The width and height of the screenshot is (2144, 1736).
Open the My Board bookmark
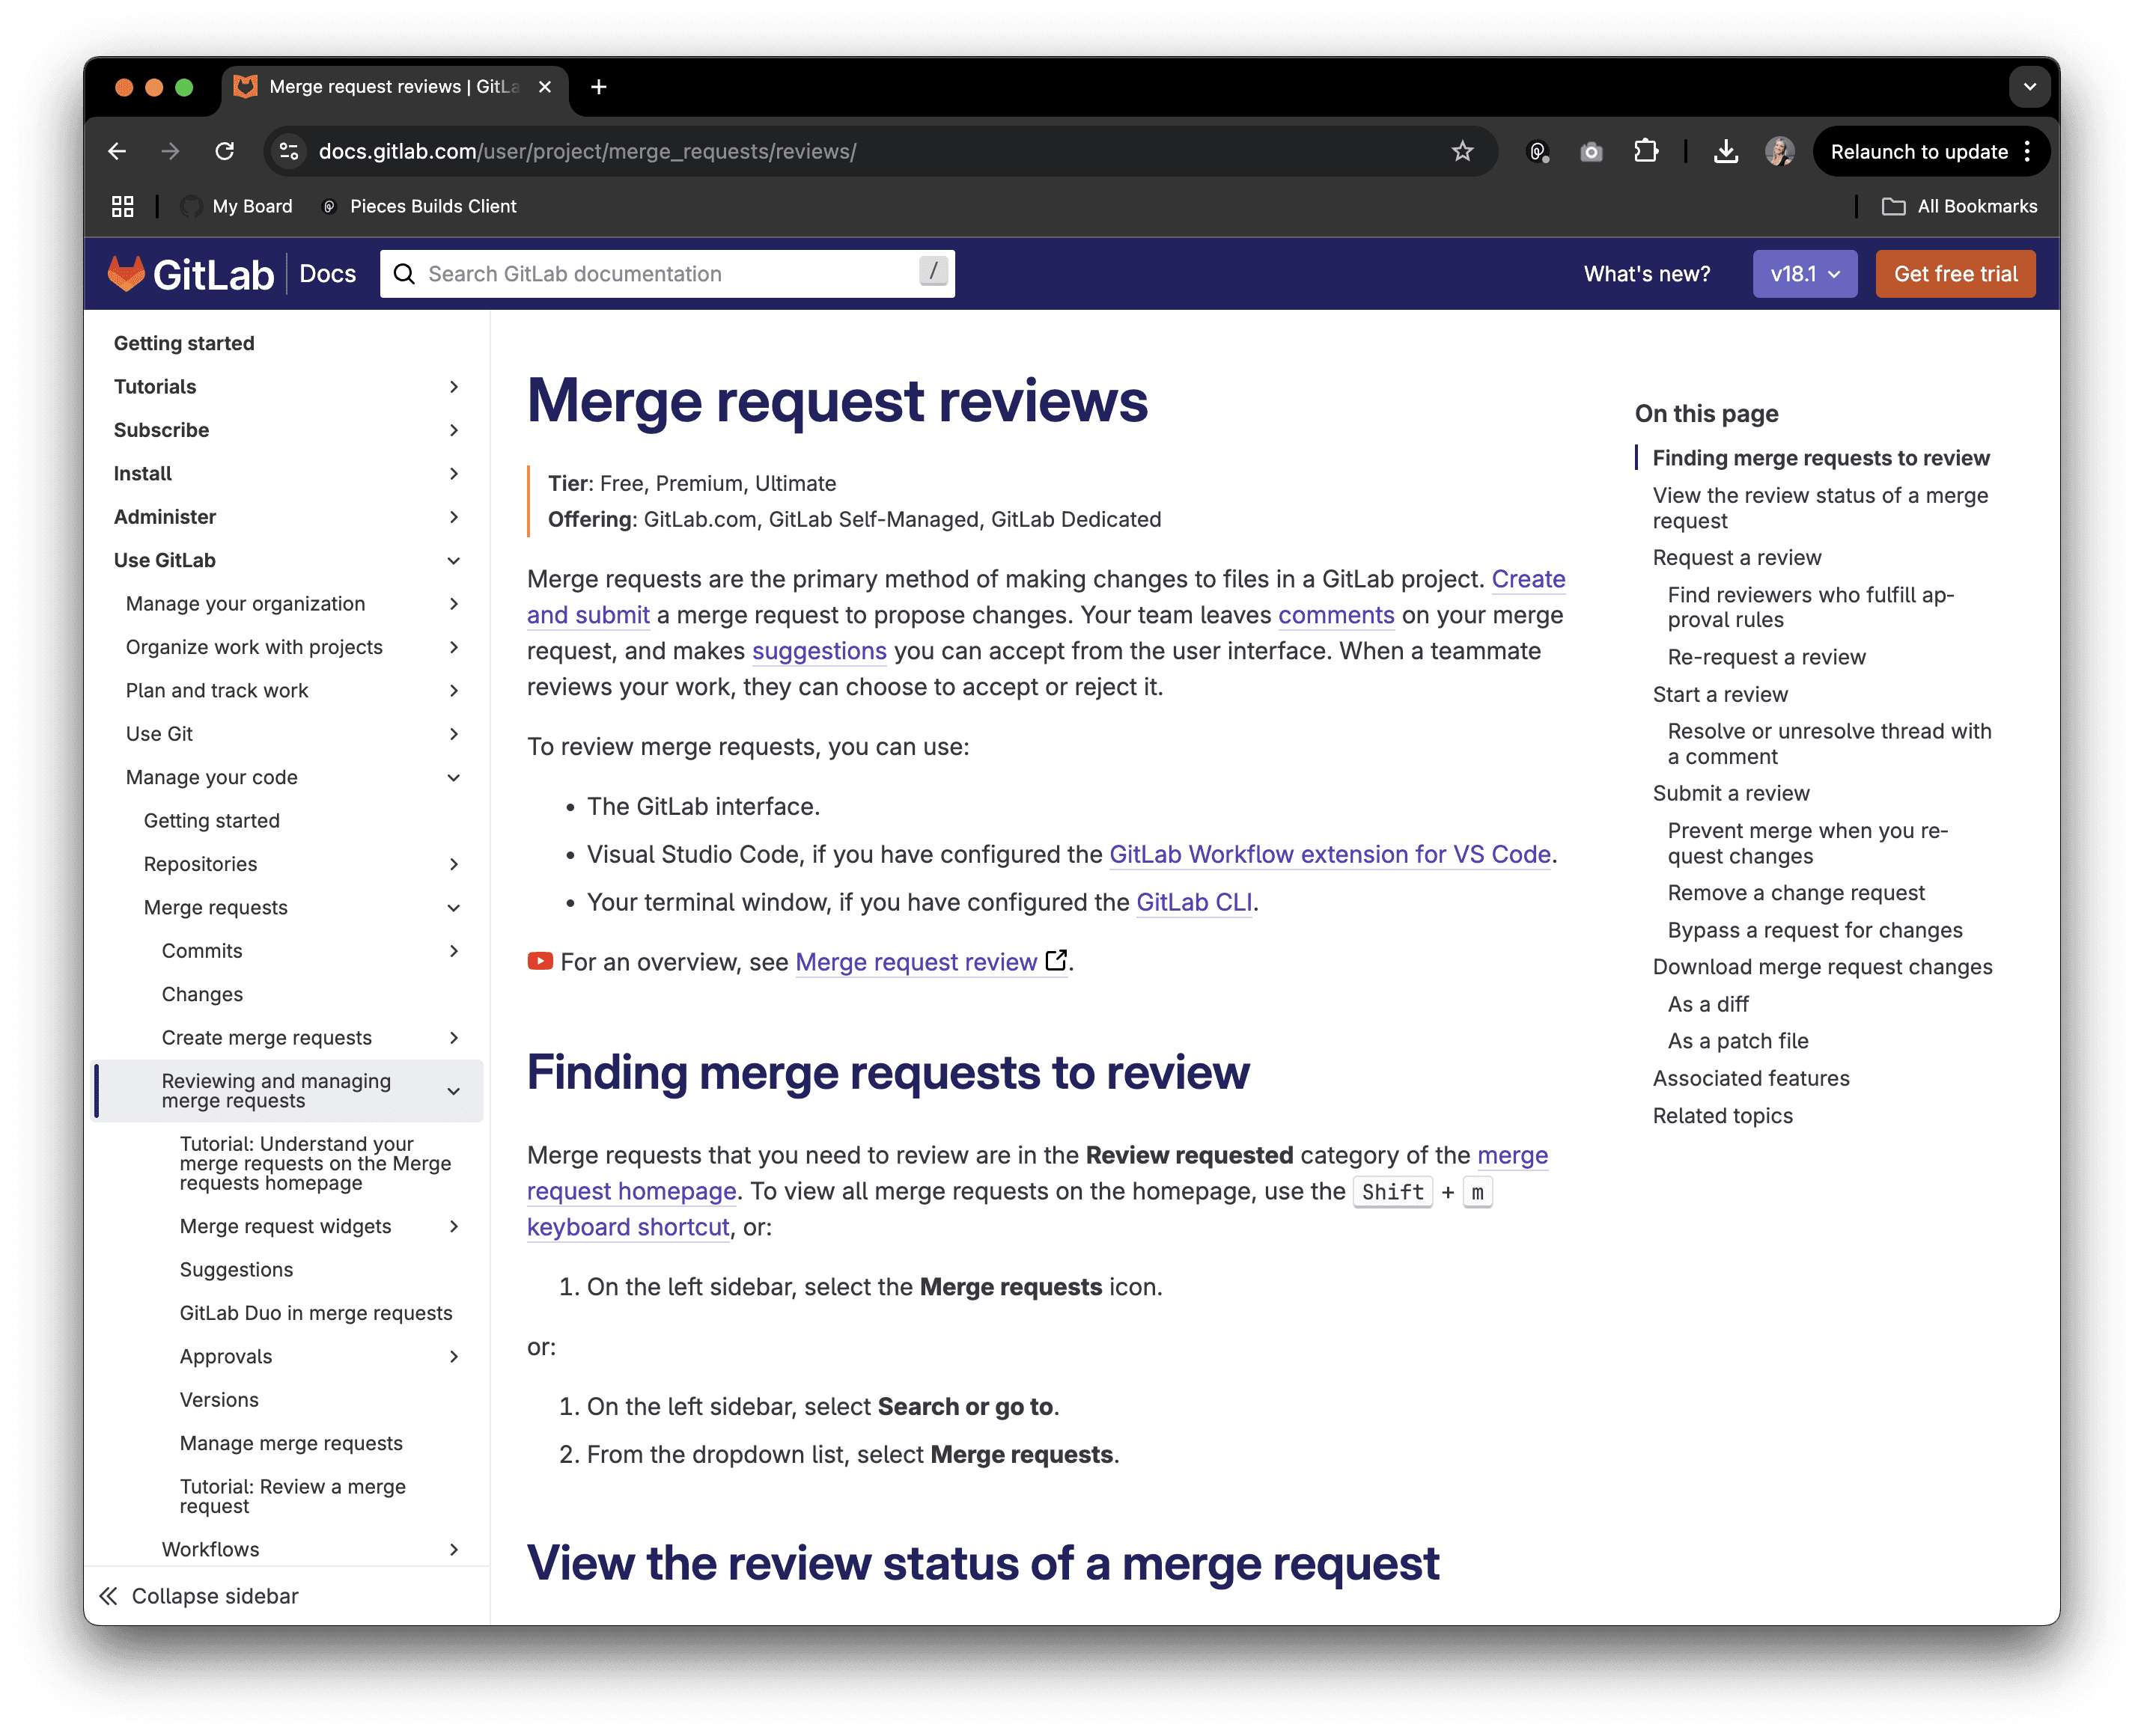[237, 206]
